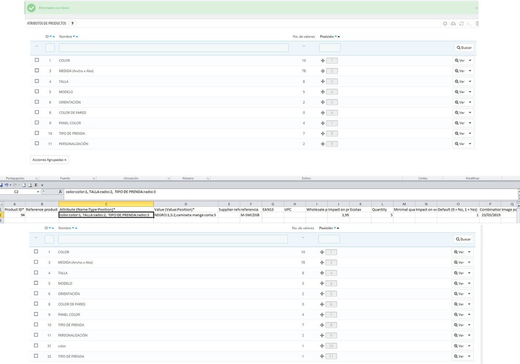The height and width of the screenshot is (364, 520).
Task: Sort by the Posición column header in top table
Action: 327,36
